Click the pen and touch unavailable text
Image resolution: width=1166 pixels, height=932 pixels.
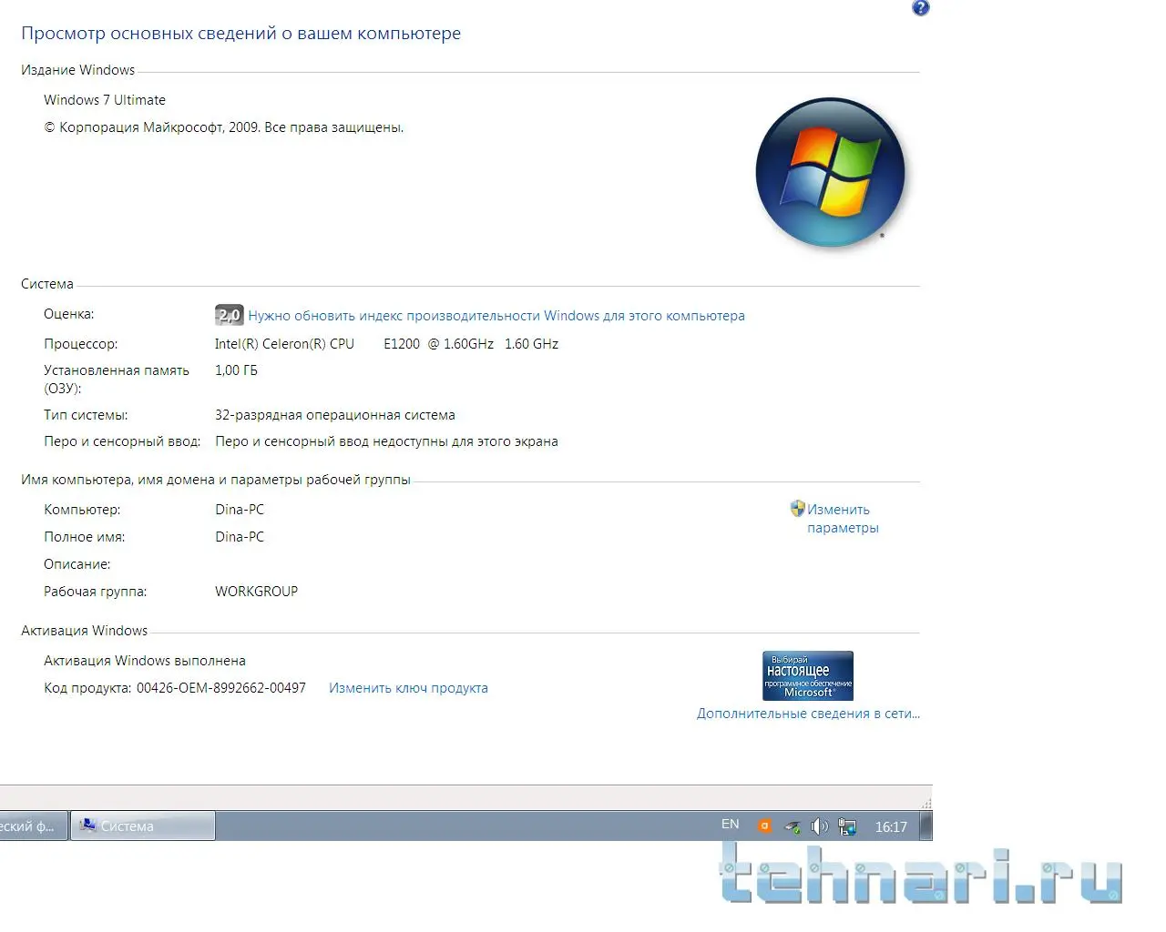click(386, 441)
